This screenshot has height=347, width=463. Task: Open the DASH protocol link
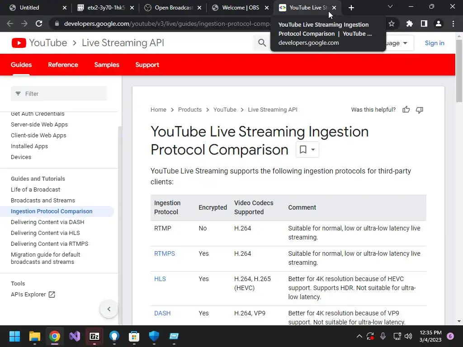(162, 313)
